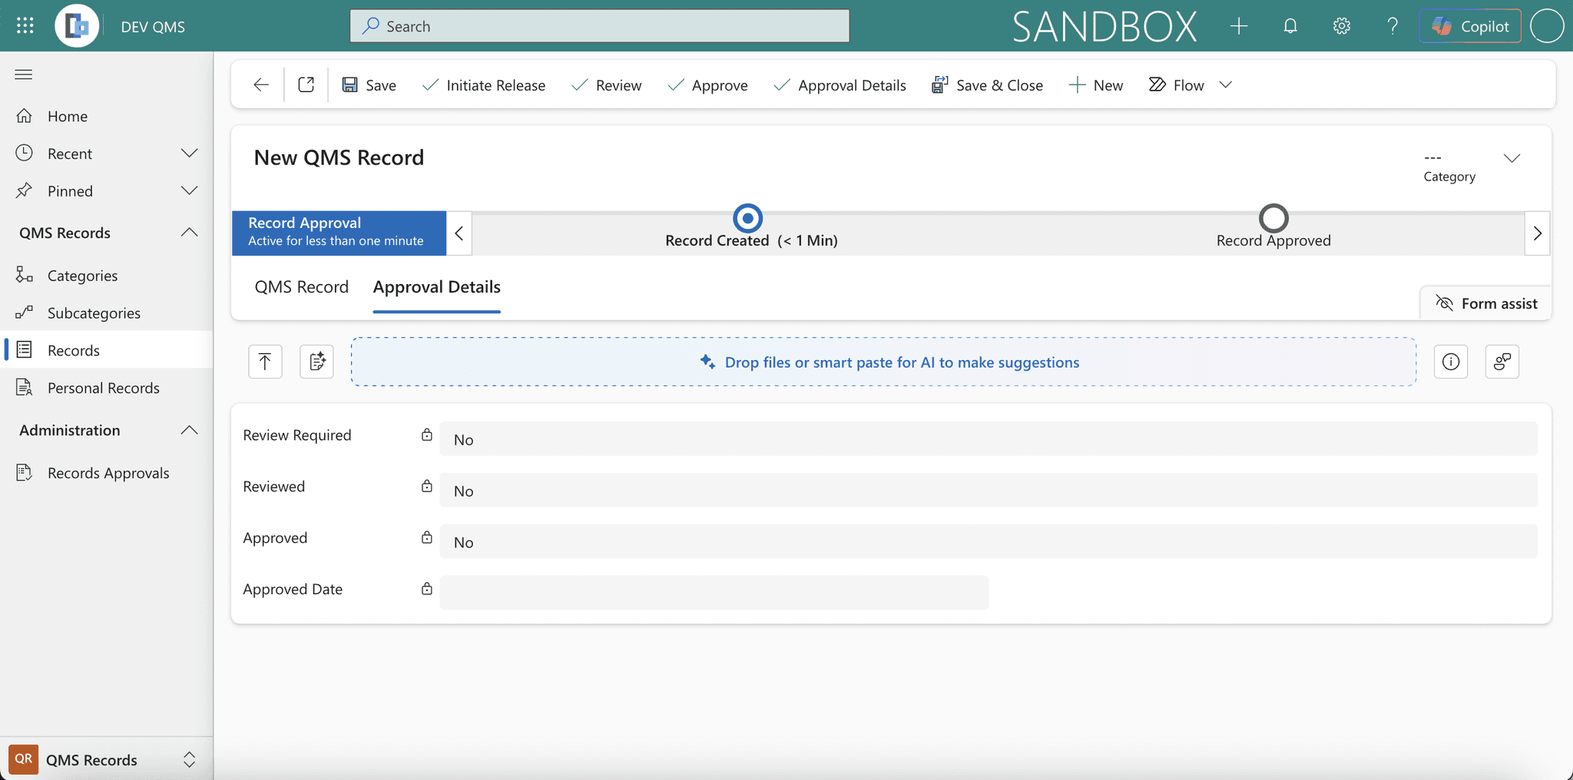Open the settings gear

pyautogui.click(x=1342, y=26)
